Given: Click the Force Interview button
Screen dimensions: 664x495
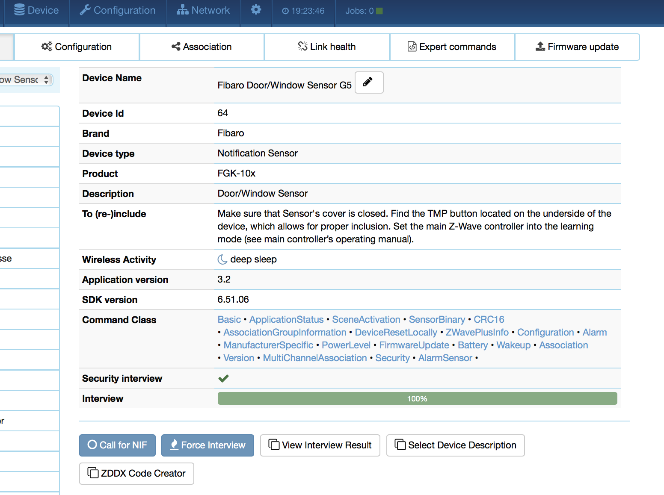Looking at the screenshot, I should pyautogui.click(x=207, y=445).
